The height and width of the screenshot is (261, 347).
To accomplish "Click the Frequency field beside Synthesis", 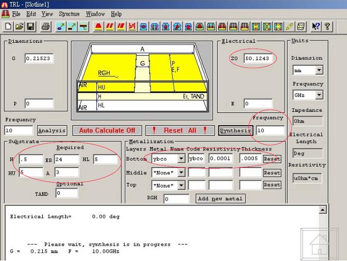I will pyautogui.click(x=270, y=130).
